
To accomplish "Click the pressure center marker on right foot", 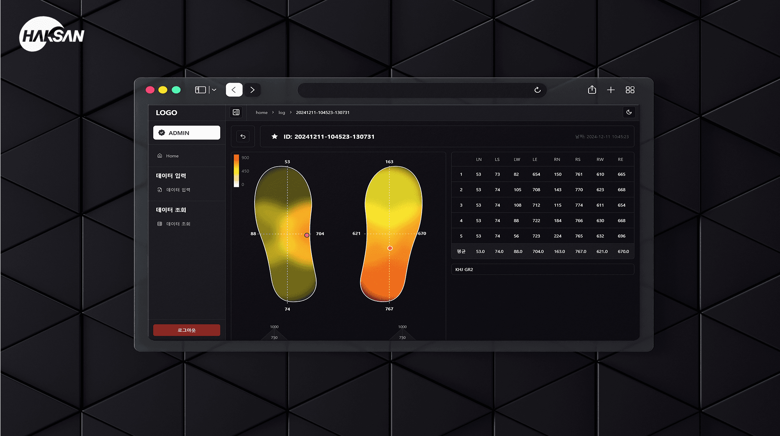I will pos(390,248).
